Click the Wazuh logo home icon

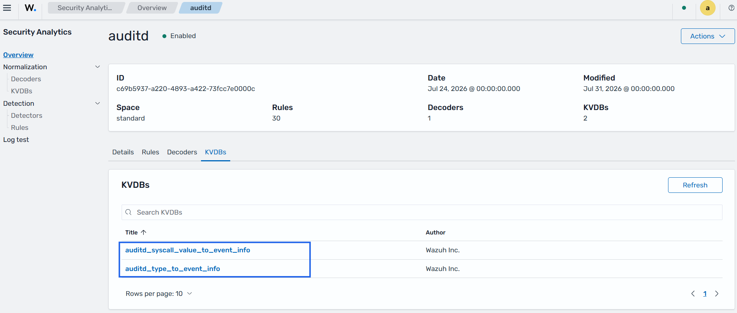(30, 8)
